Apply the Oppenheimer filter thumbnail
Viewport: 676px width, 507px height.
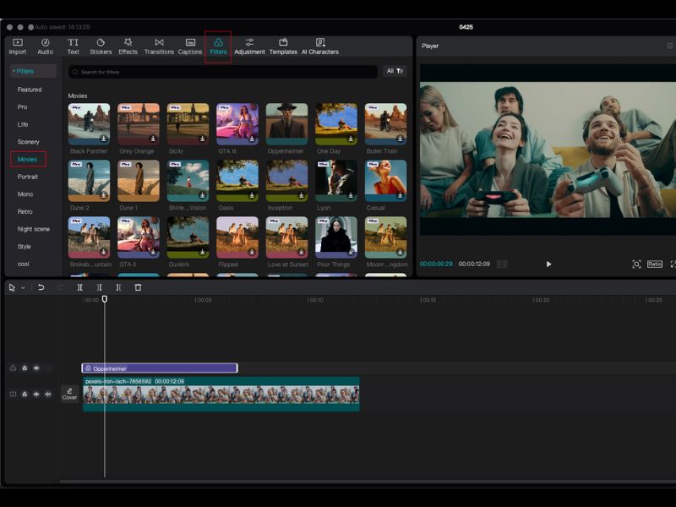[286, 123]
